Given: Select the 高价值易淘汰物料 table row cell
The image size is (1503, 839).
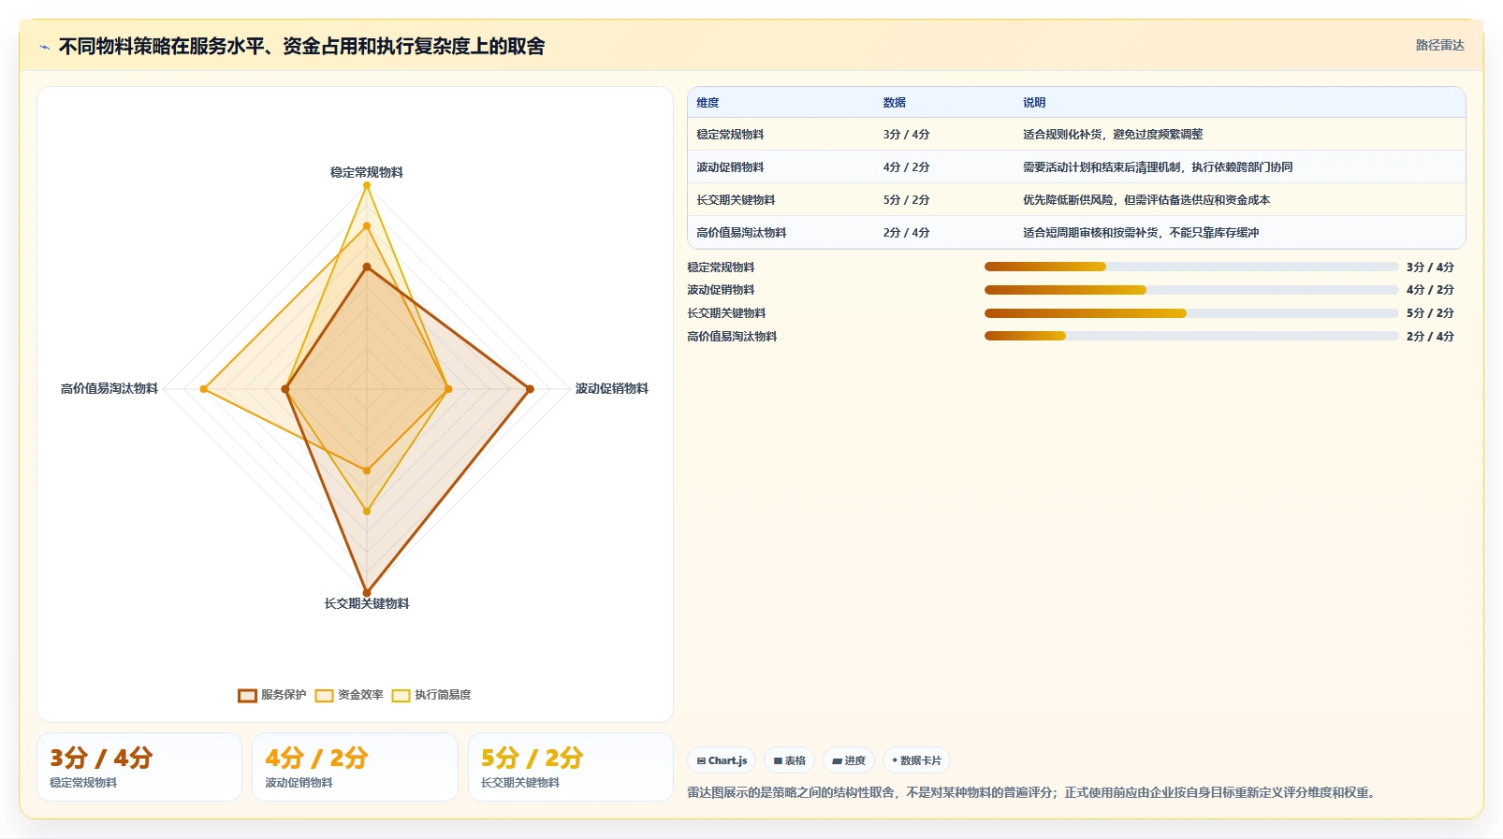Looking at the screenshot, I should 741,233.
